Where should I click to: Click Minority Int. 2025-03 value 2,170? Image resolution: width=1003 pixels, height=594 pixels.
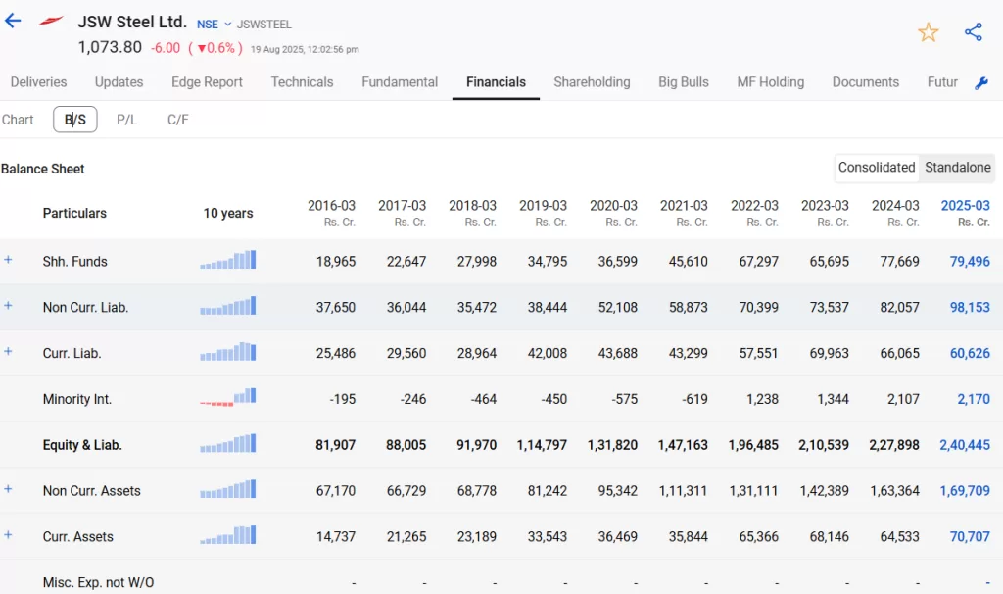pos(974,399)
